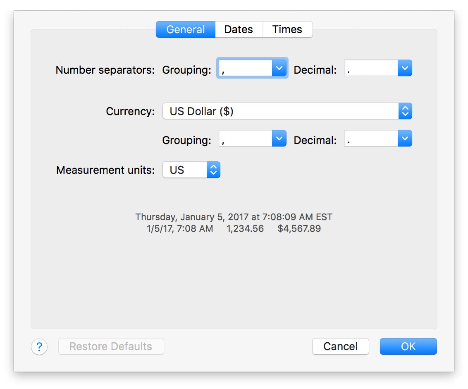This screenshot has height=389, width=468.
Task: Click the 1,234.56 number sample
Action: 245,228
